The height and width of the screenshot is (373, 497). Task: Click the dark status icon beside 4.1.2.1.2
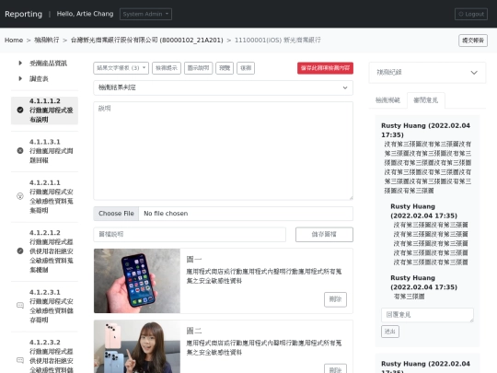(x=20, y=251)
